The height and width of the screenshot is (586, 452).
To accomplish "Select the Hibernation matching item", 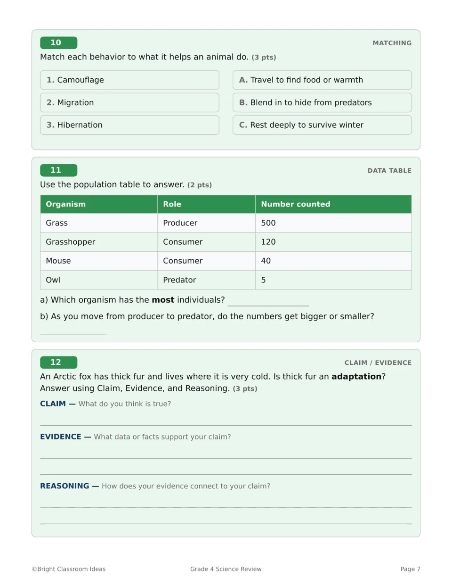I will (129, 125).
